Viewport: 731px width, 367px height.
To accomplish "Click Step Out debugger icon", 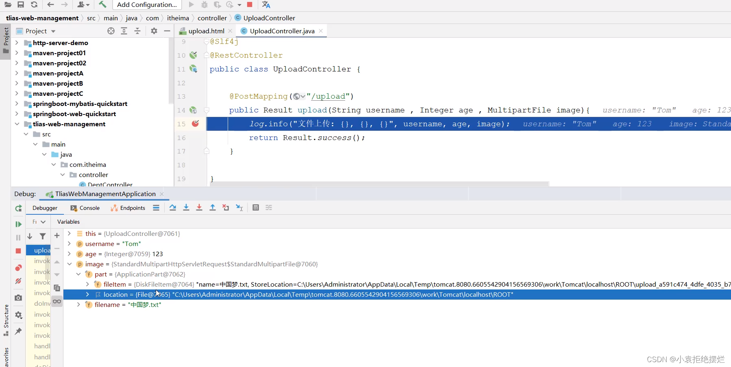I will [213, 207].
